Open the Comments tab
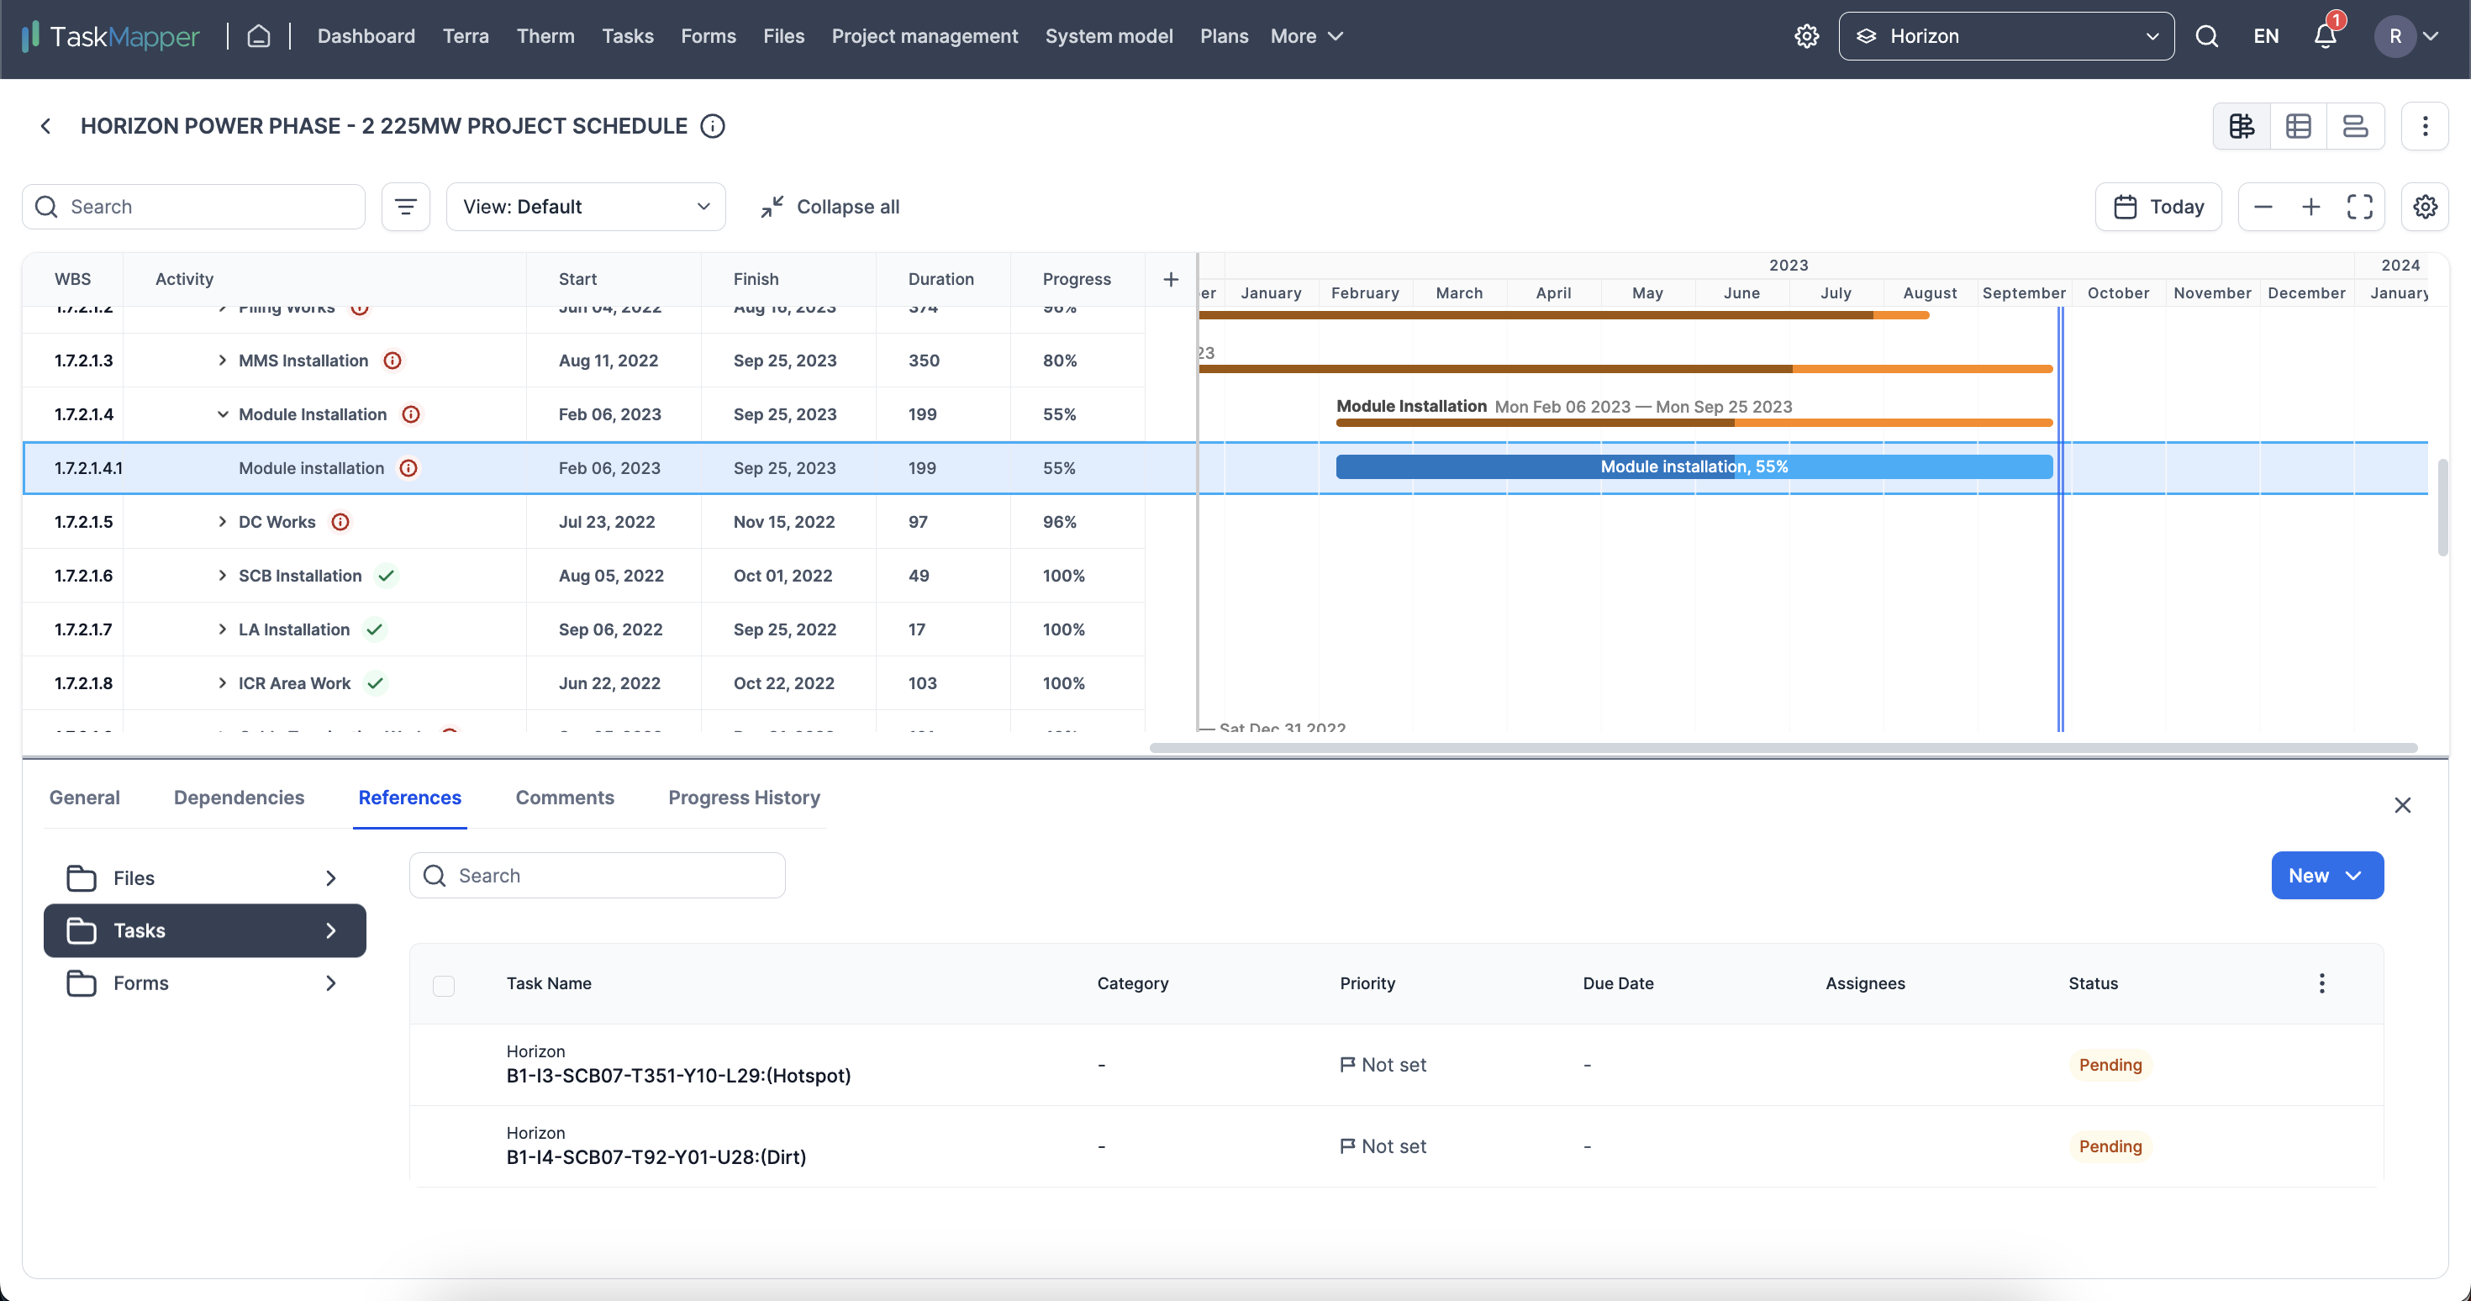The height and width of the screenshot is (1301, 2471). click(564, 798)
